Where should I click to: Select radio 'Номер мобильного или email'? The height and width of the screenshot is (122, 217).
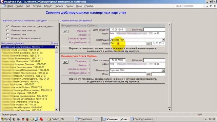pyautogui.click(x=7, y=38)
